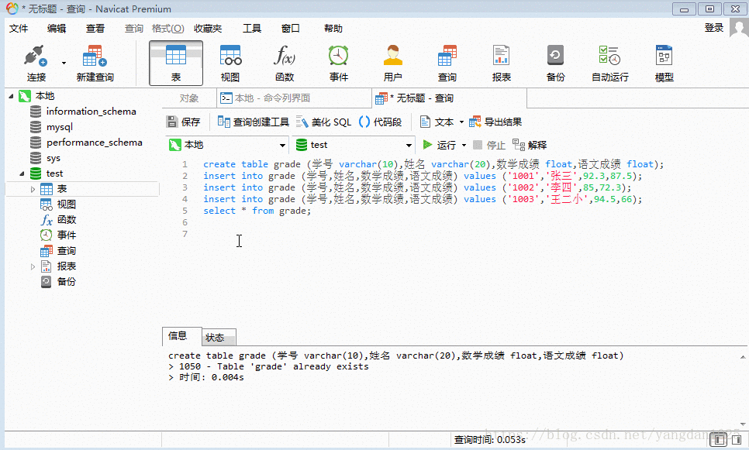Open the 模型 (Model) toolbar icon
Image resolution: width=749 pixels, height=450 pixels.
tap(663, 61)
